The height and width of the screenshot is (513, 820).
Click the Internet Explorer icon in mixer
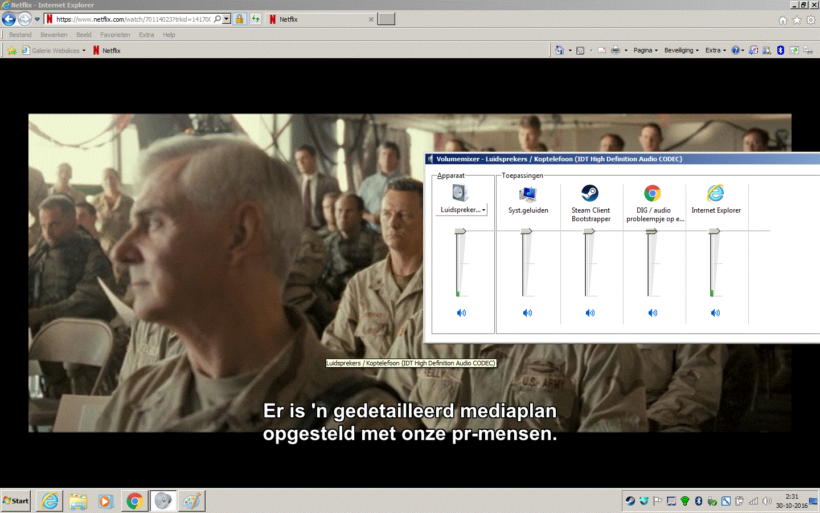coord(715,193)
